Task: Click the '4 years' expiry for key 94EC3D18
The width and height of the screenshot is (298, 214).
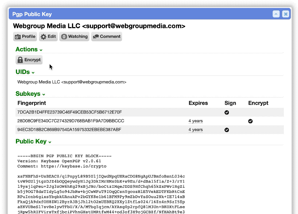Action: 195,130
